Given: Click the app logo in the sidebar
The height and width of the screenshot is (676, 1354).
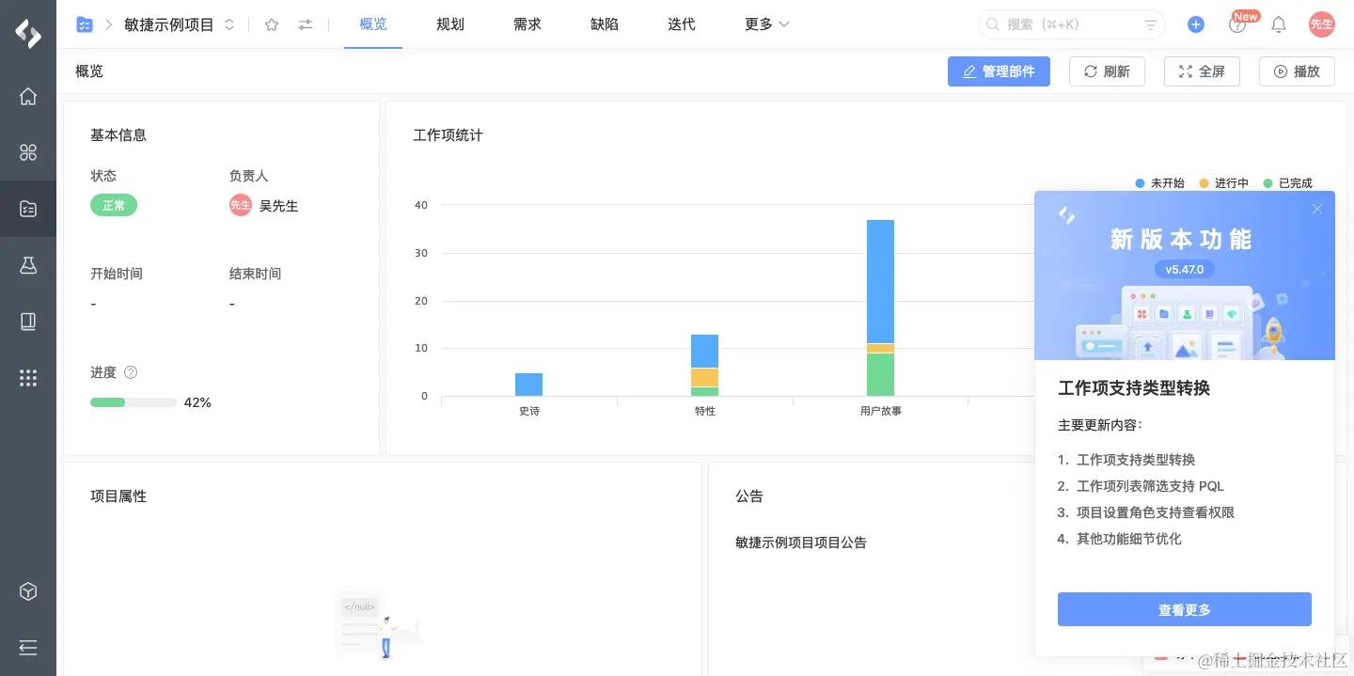Looking at the screenshot, I should pos(28,33).
